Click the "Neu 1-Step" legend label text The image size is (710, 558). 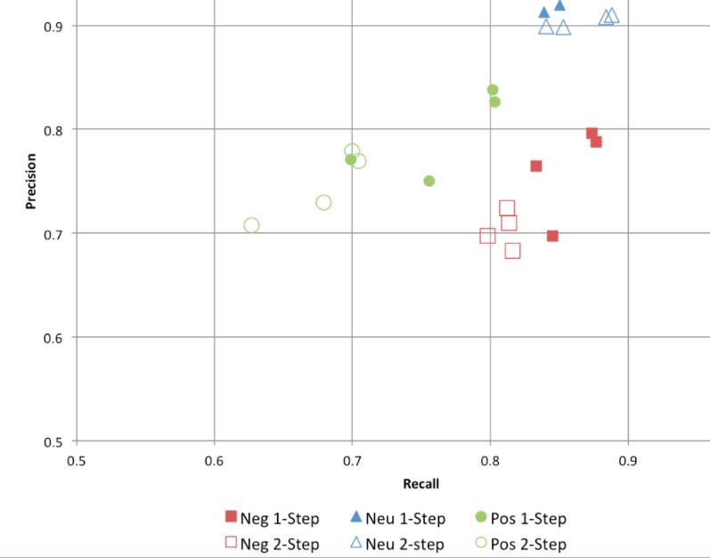[x=405, y=519]
